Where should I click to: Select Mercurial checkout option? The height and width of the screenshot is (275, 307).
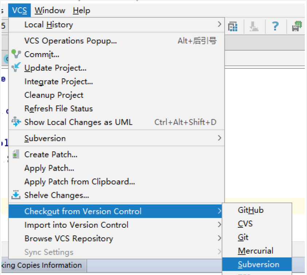pos(255,251)
